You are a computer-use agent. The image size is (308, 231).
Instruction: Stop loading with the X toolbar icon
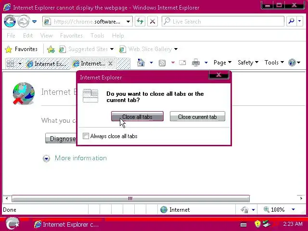pyautogui.click(x=153, y=21)
